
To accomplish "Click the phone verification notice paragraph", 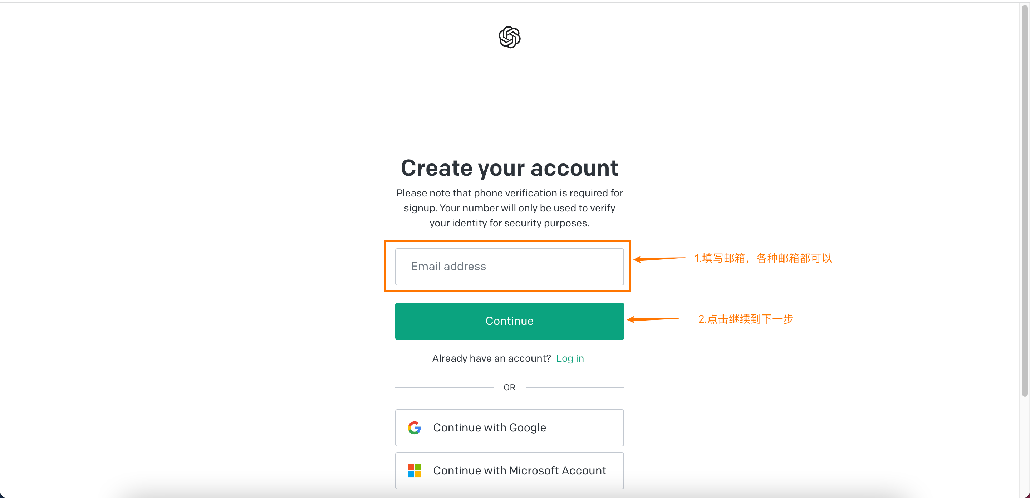I will 509,208.
